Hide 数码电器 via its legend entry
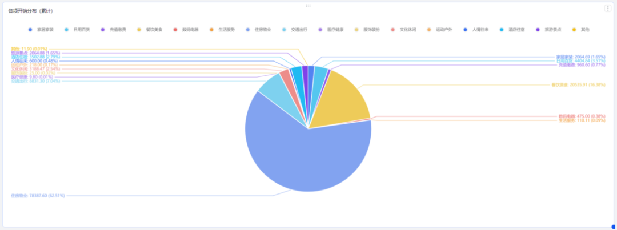 (x=186, y=30)
